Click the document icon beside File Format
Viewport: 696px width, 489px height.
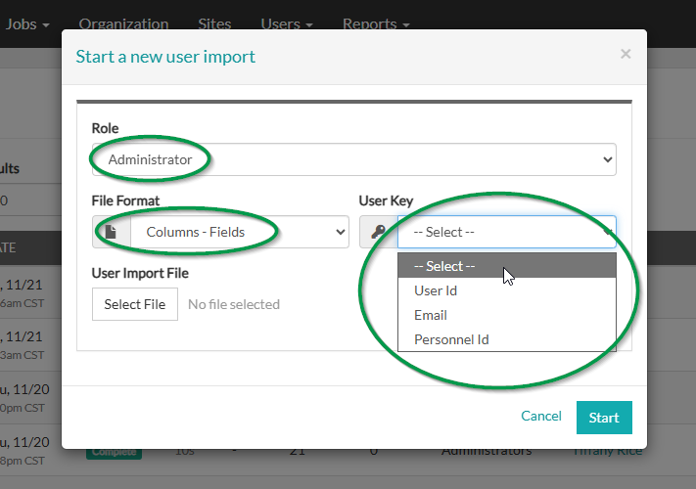point(112,232)
